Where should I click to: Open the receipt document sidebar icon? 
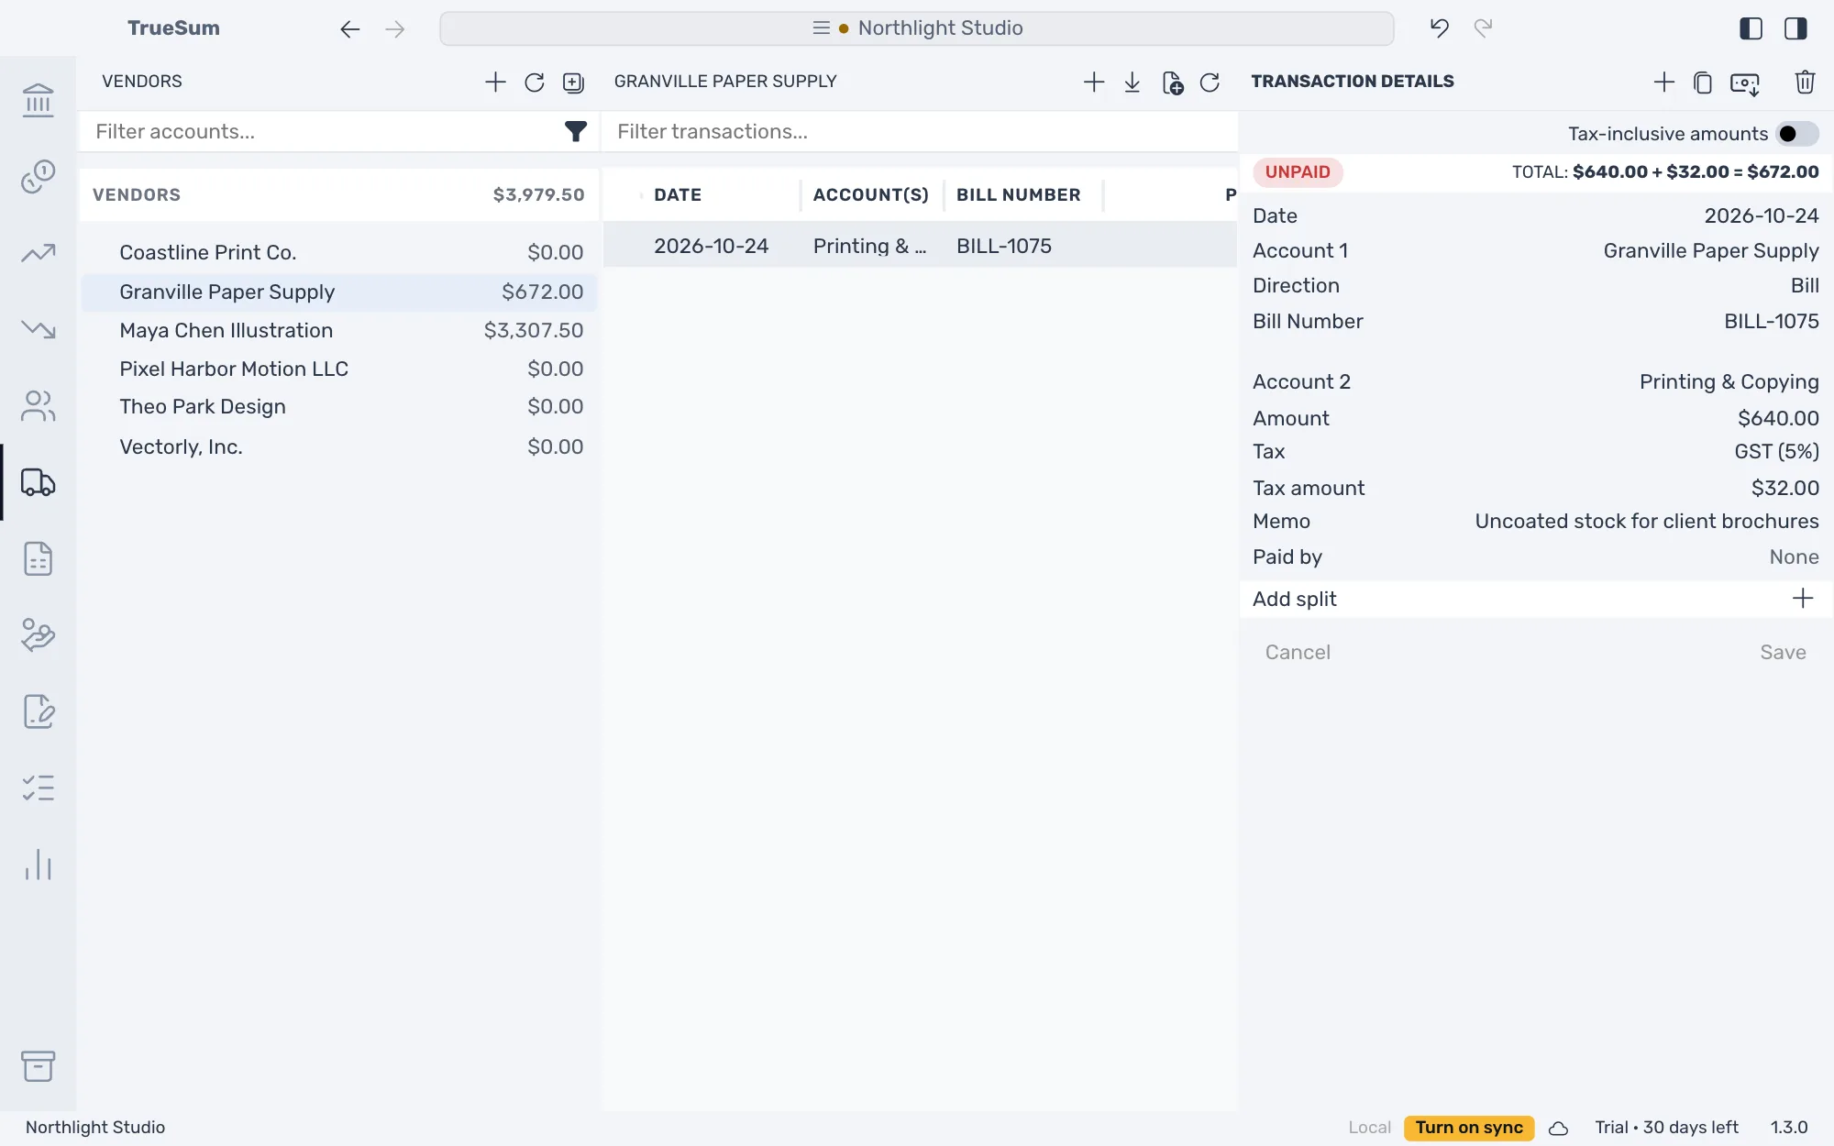pyautogui.click(x=38, y=558)
